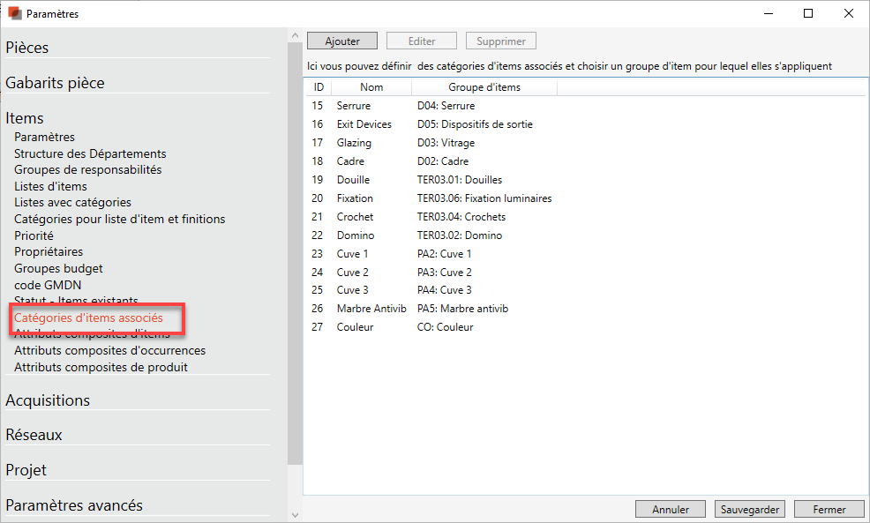Image resolution: width=870 pixels, height=523 pixels.
Task: Expand the Pièces section
Action: point(27,48)
